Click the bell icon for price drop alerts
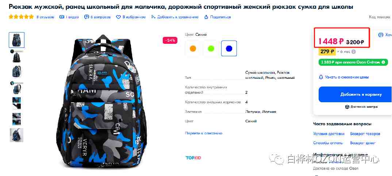This screenshot has height=176, width=392. [x=321, y=77]
